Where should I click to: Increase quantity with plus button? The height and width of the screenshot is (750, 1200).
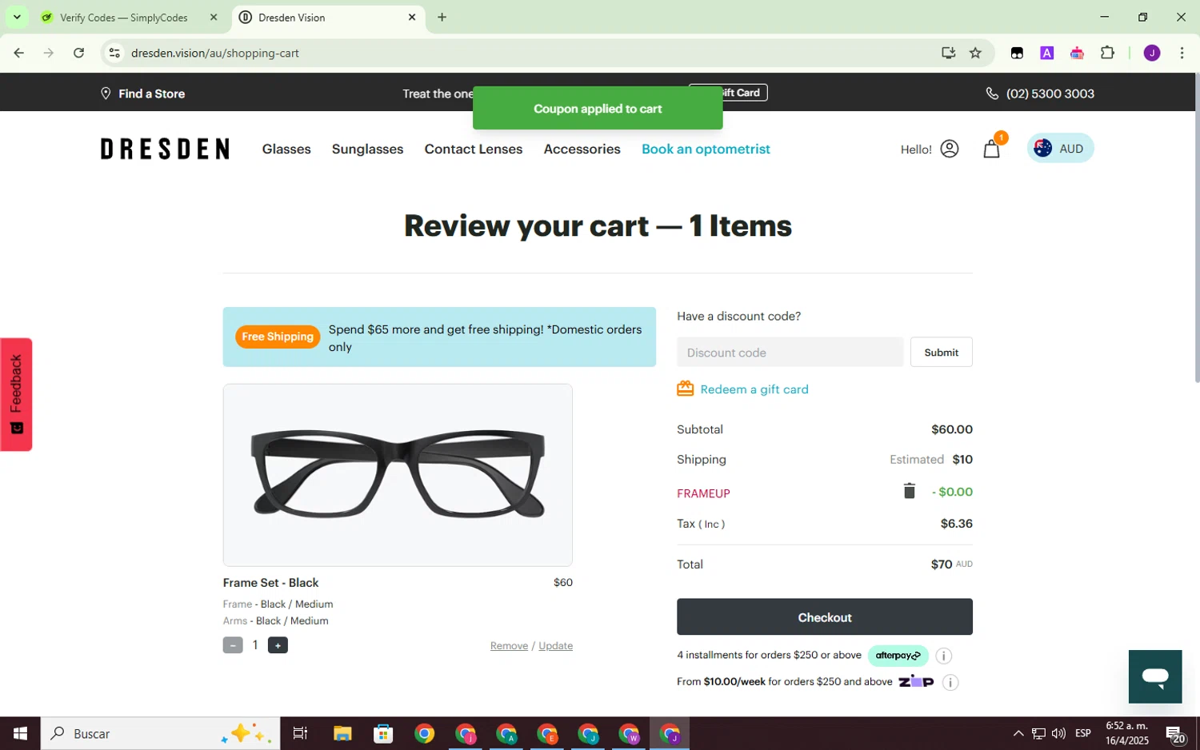[x=278, y=645]
